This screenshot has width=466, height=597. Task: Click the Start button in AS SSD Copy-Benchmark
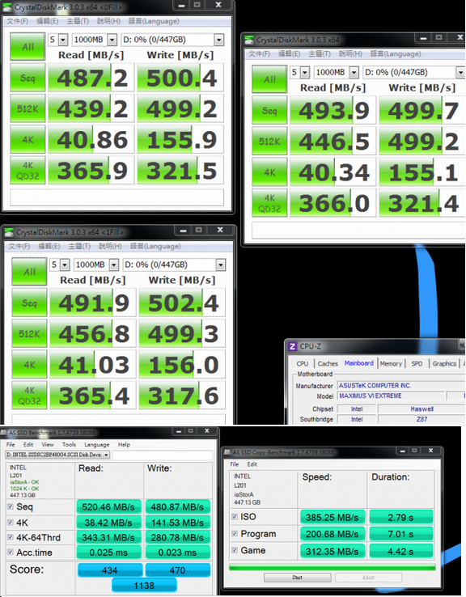tap(298, 578)
